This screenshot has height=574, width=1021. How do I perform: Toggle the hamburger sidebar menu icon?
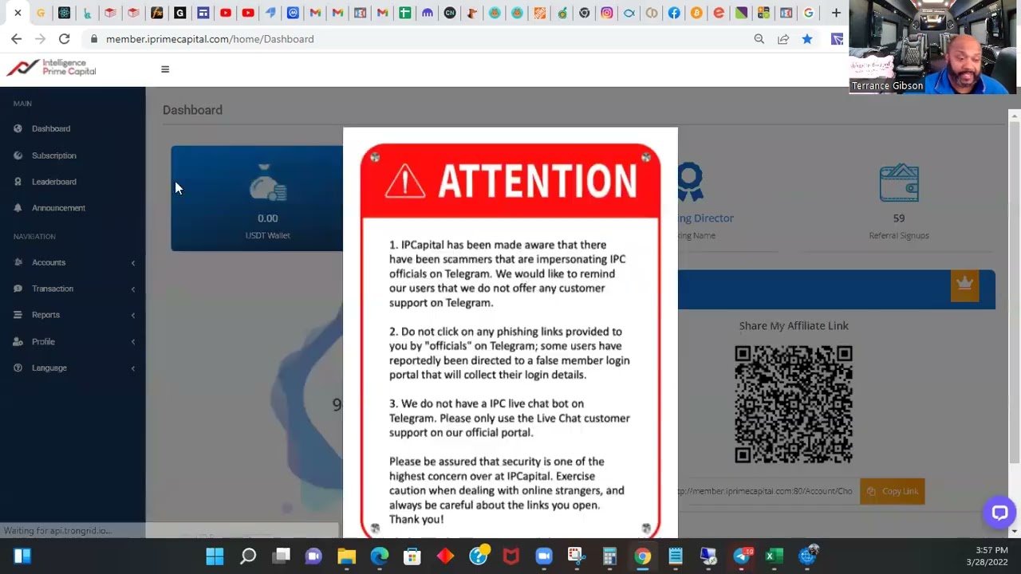click(x=165, y=69)
